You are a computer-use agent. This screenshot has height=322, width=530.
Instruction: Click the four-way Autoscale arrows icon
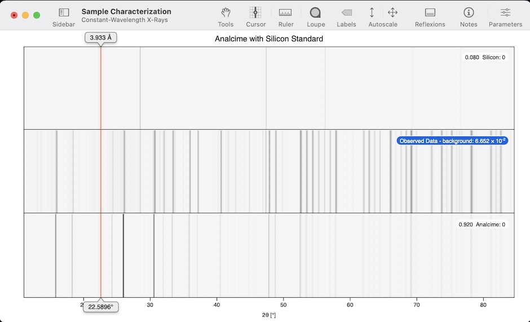(393, 12)
